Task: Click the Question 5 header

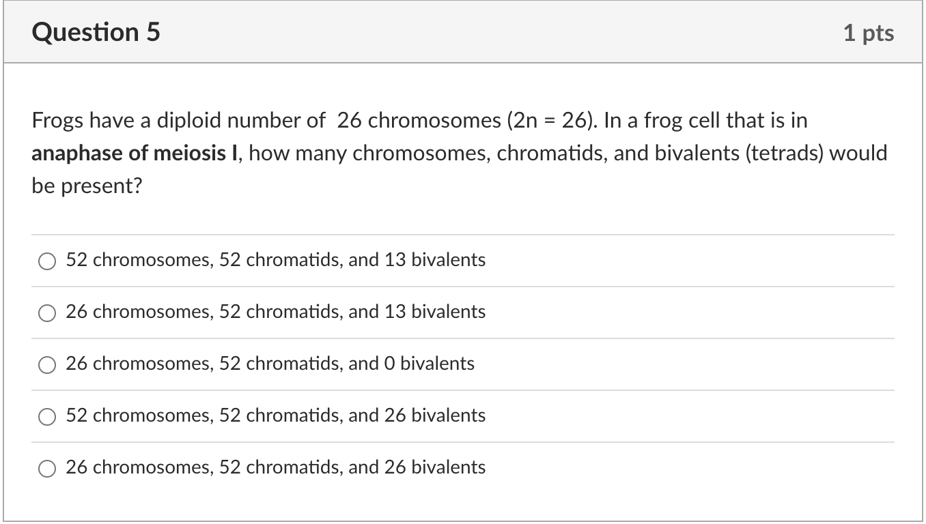Action: pos(96,31)
